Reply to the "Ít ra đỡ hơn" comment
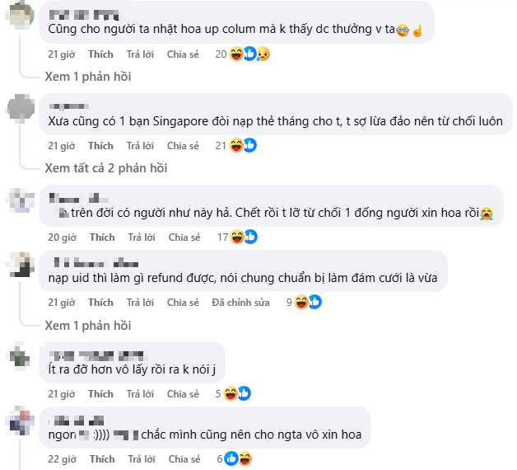Image resolution: width=517 pixels, height=470 pixels. (x=140, y=394)
